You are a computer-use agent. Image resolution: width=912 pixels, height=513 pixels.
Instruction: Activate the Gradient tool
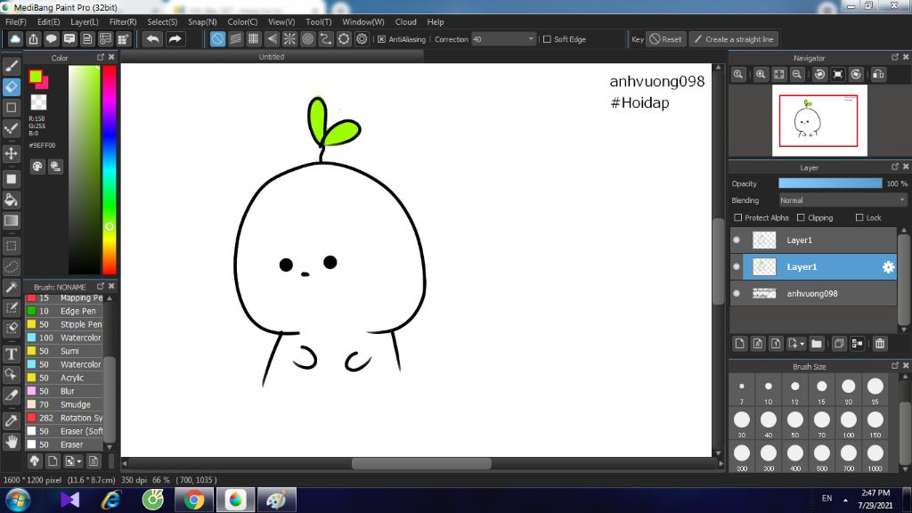click(x=11, y=221)
